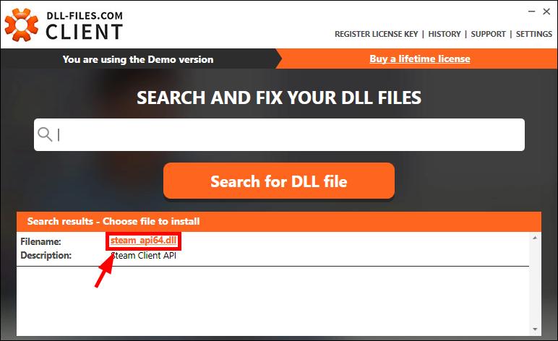Focus the DLL search input field

click(x=279, y=135)
